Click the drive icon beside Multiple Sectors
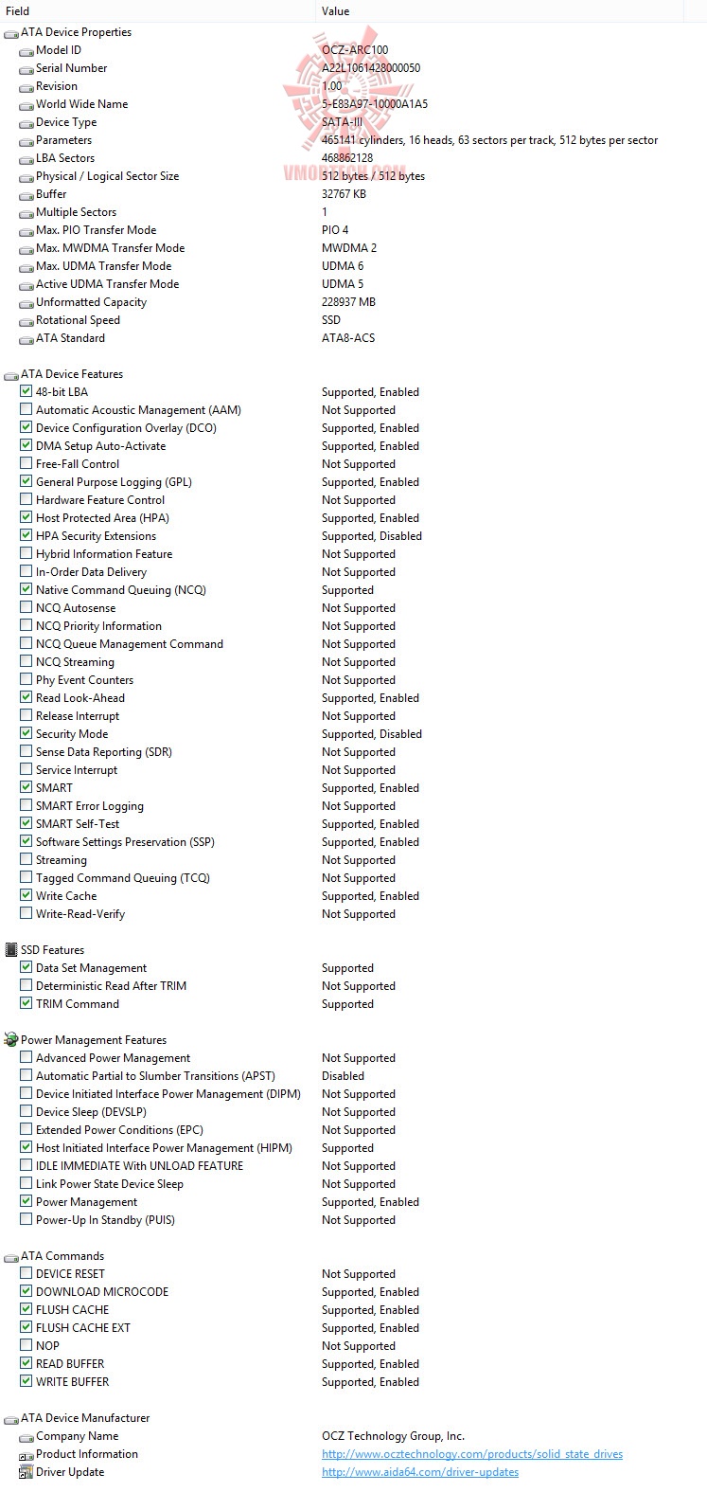The width and height of the screenshot is (707, 1492). coord(27,212)
